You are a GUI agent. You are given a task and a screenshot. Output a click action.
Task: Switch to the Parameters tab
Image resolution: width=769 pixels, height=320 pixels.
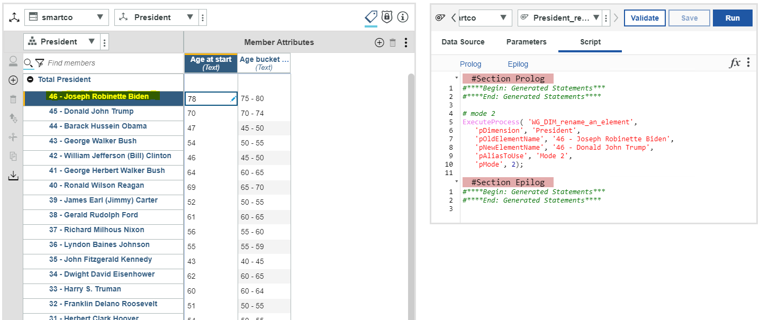click(x=527, y=42)
